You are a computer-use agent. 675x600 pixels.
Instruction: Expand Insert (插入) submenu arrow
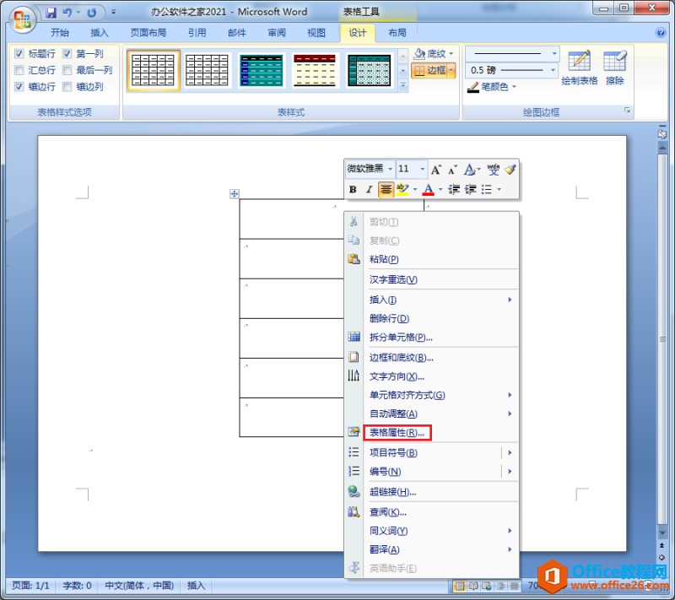[510, 300]
